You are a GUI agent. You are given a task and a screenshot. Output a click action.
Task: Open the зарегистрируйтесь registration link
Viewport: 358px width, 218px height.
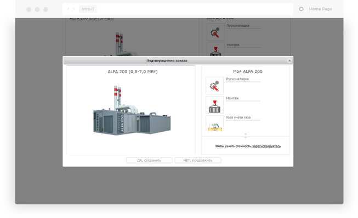coord(266,146)
